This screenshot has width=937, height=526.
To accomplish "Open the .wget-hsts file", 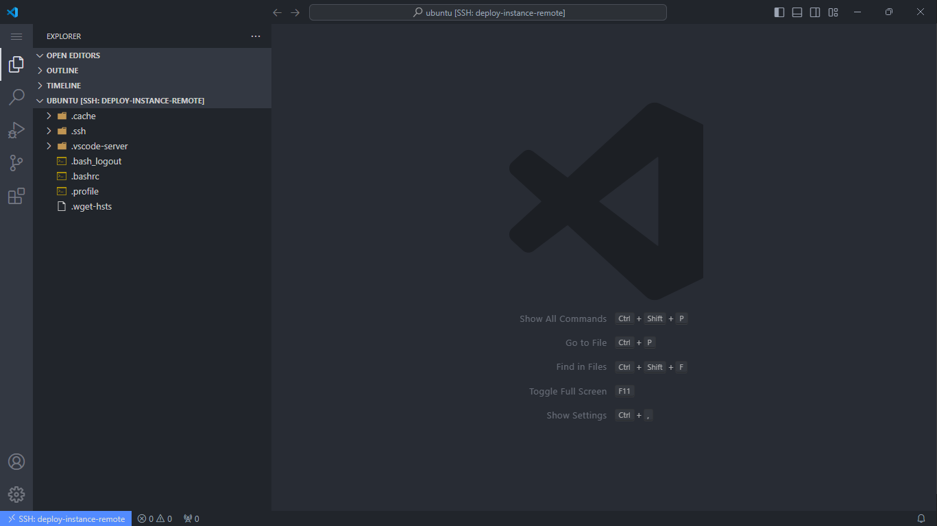I will point(152,206).
